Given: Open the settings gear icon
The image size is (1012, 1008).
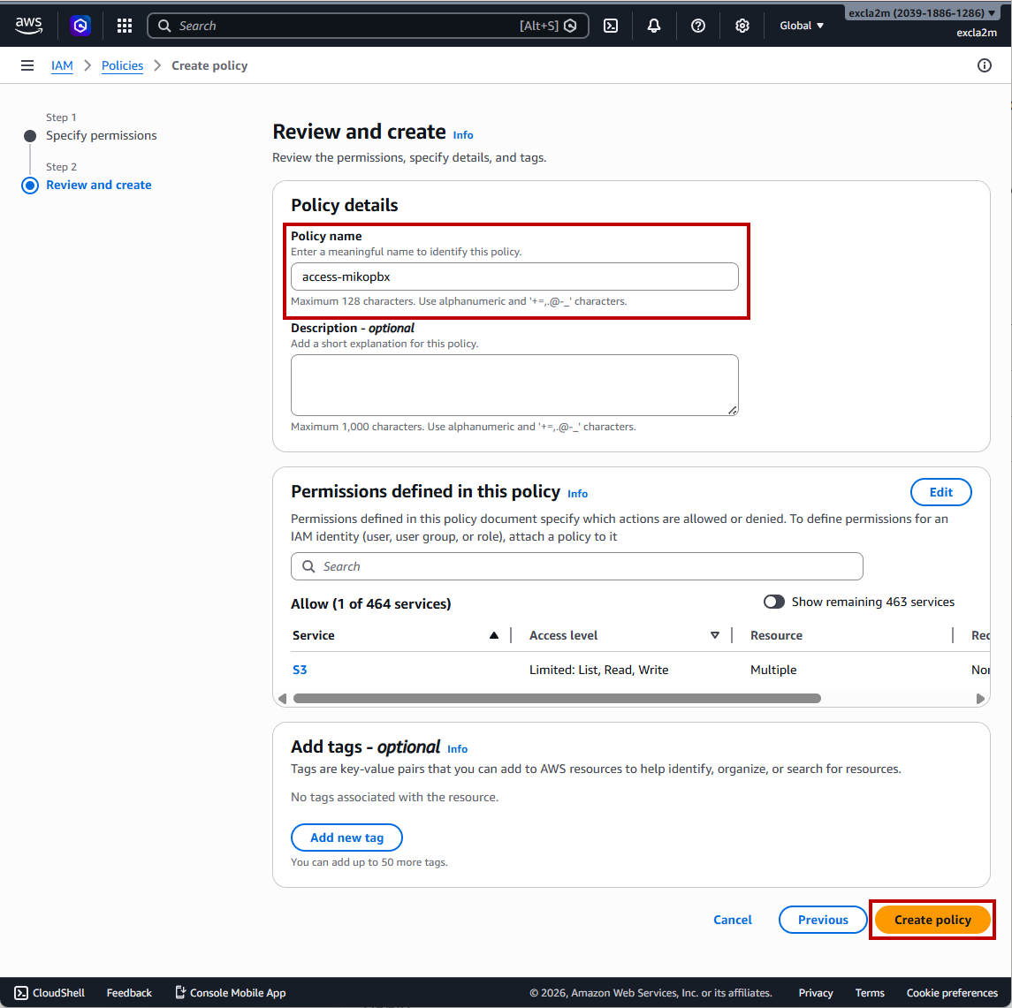Looking at the screenshot, I should coord(742,26).
